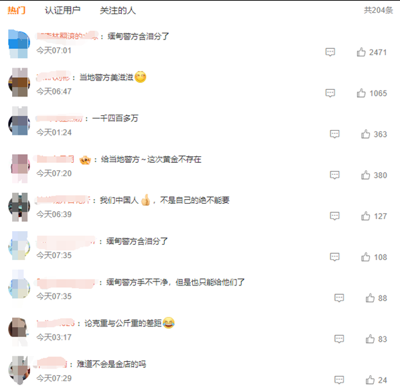Viewport: 400px width, 388px height.
Task: Open reply for 一千四百多万 comment
Action: [334, 134]
